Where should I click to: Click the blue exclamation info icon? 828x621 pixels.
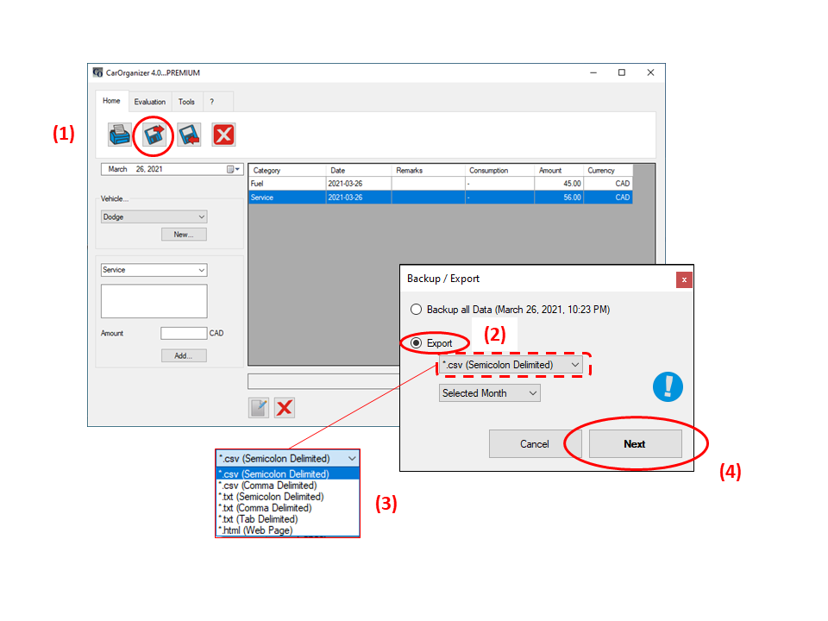(667, 386)
